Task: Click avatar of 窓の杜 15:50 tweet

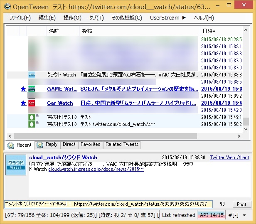Action: click(32, 124)
